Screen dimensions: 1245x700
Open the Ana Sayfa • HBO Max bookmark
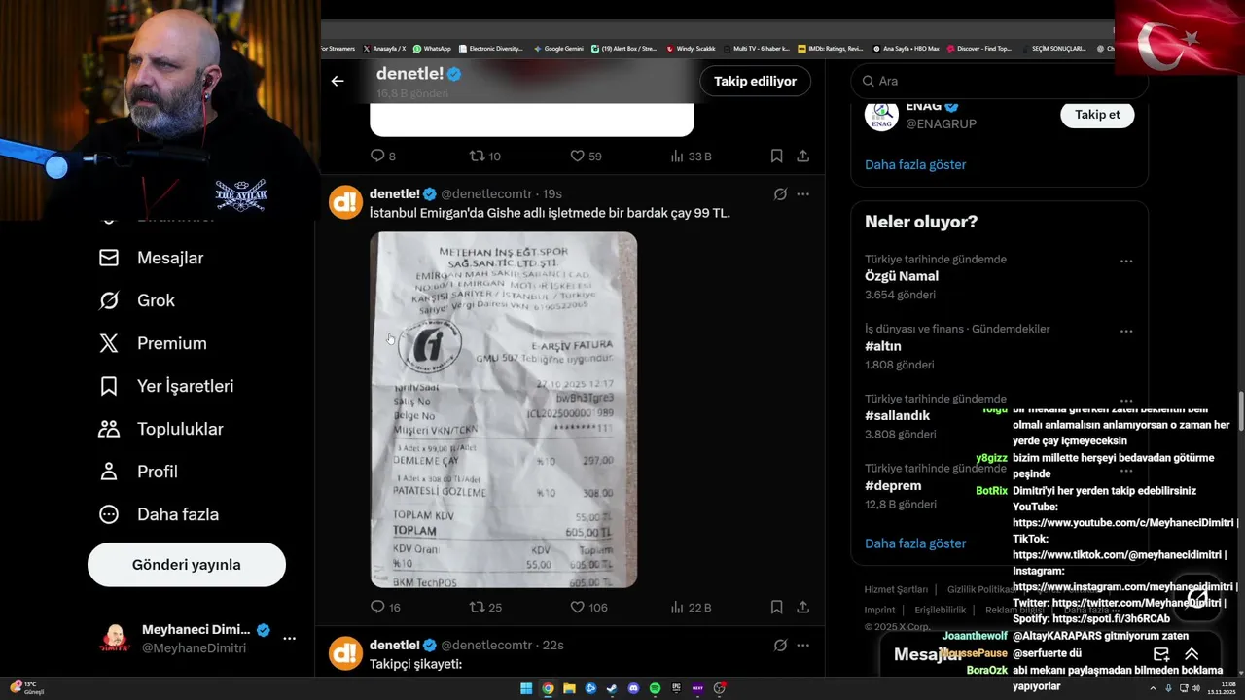[906, 48]
